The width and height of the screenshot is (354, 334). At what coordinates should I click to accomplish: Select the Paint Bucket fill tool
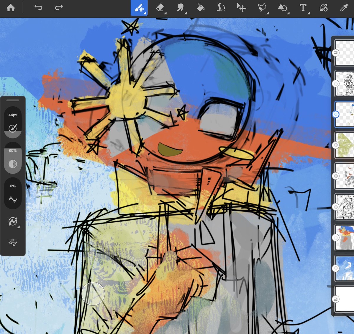[x=201, y=8]
